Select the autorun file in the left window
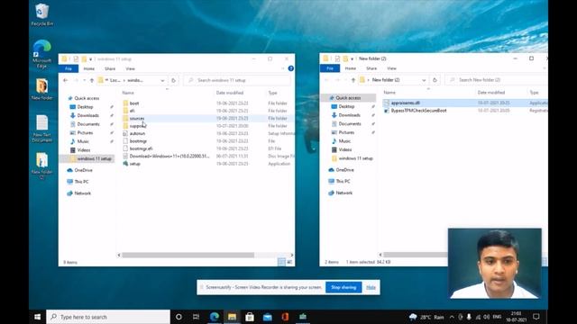577x324 pixels. [x=137, y=133]
